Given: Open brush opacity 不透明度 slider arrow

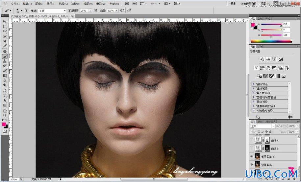Looking at the screenshot, I should point(90,11).
